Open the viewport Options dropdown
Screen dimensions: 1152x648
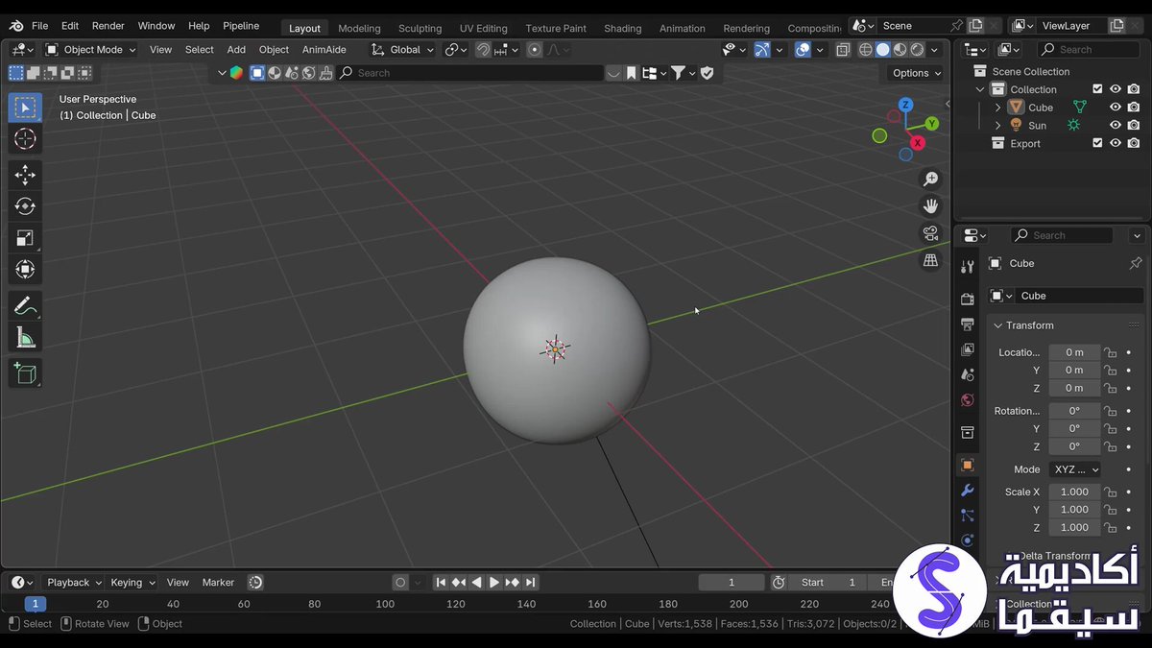(x=917, y=73)
